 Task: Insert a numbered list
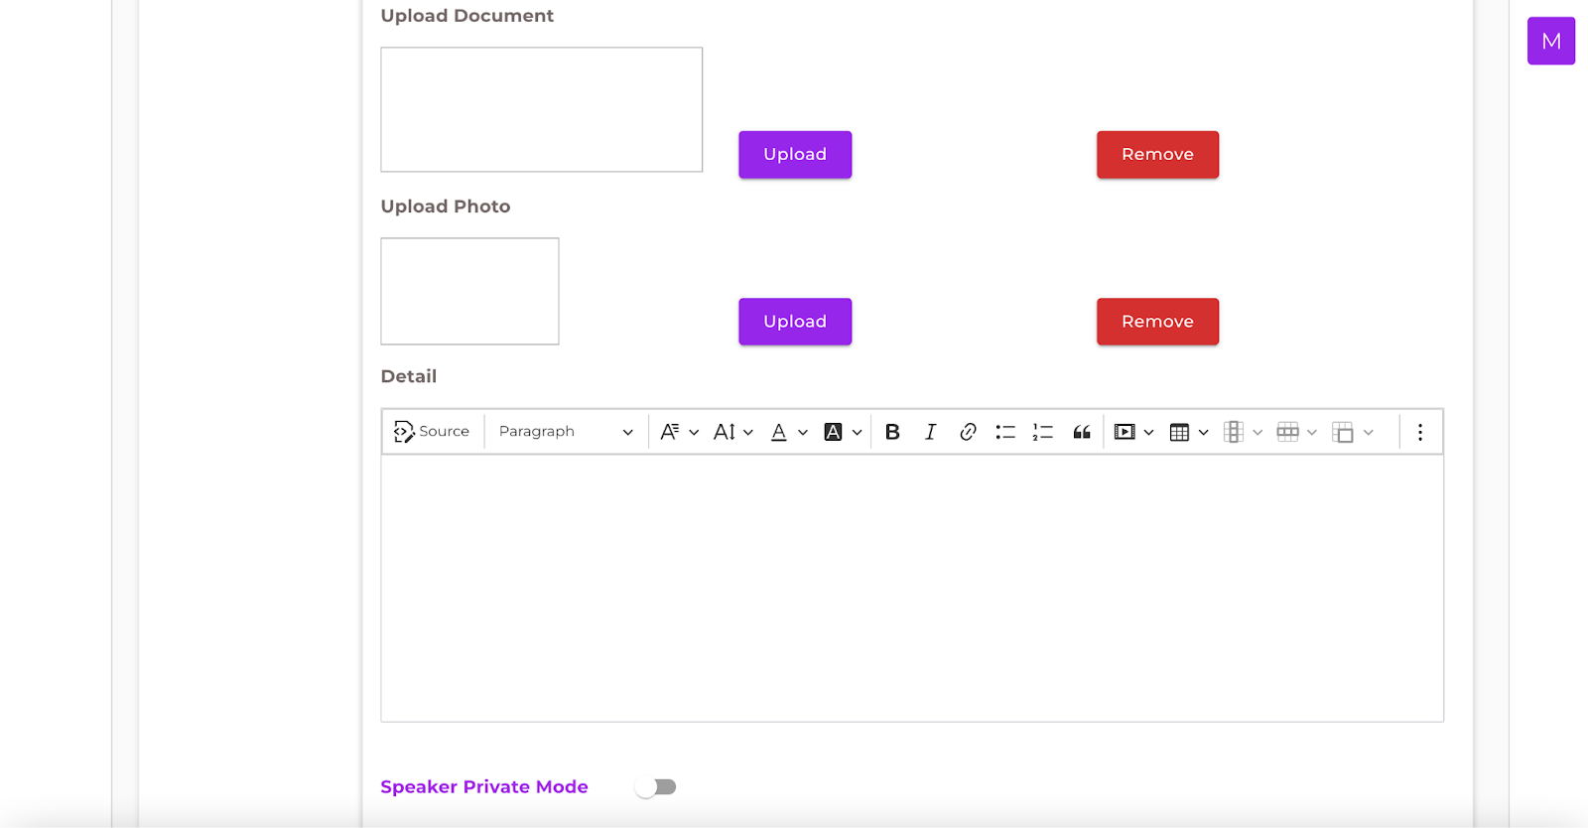(1043, 432)
